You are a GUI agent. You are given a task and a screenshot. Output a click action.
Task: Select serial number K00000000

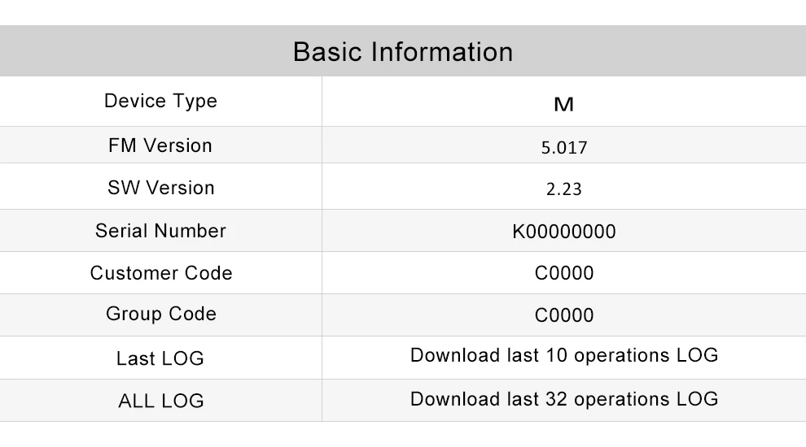(x=564, y=232)
